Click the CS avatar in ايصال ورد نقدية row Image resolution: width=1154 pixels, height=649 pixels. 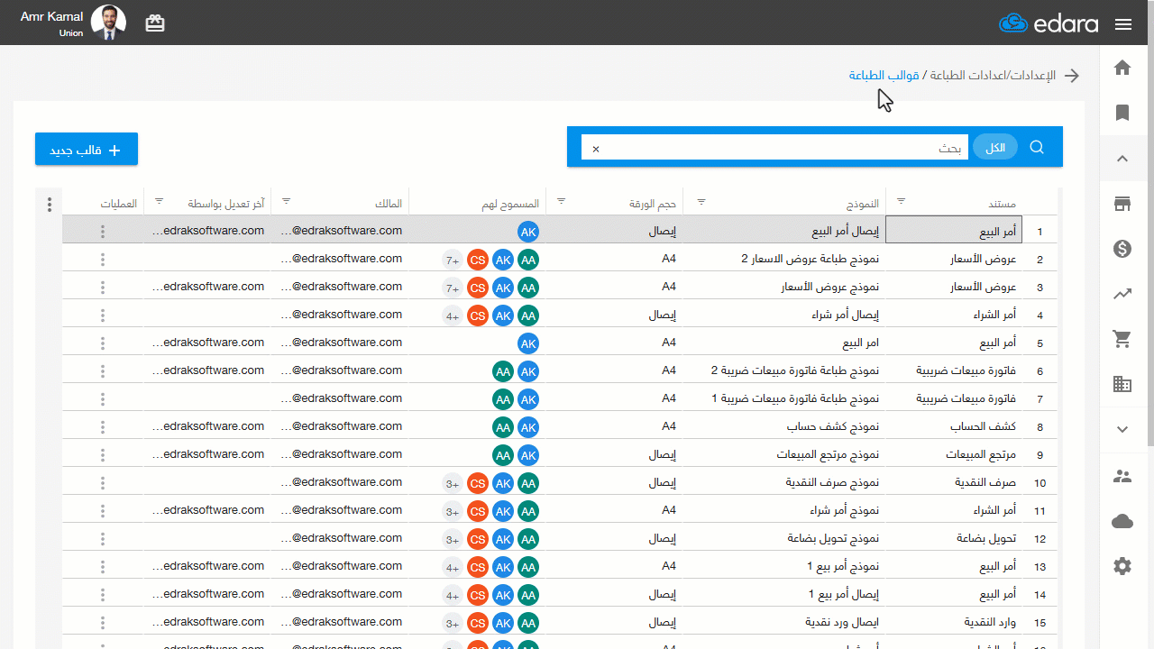point(478,623)
